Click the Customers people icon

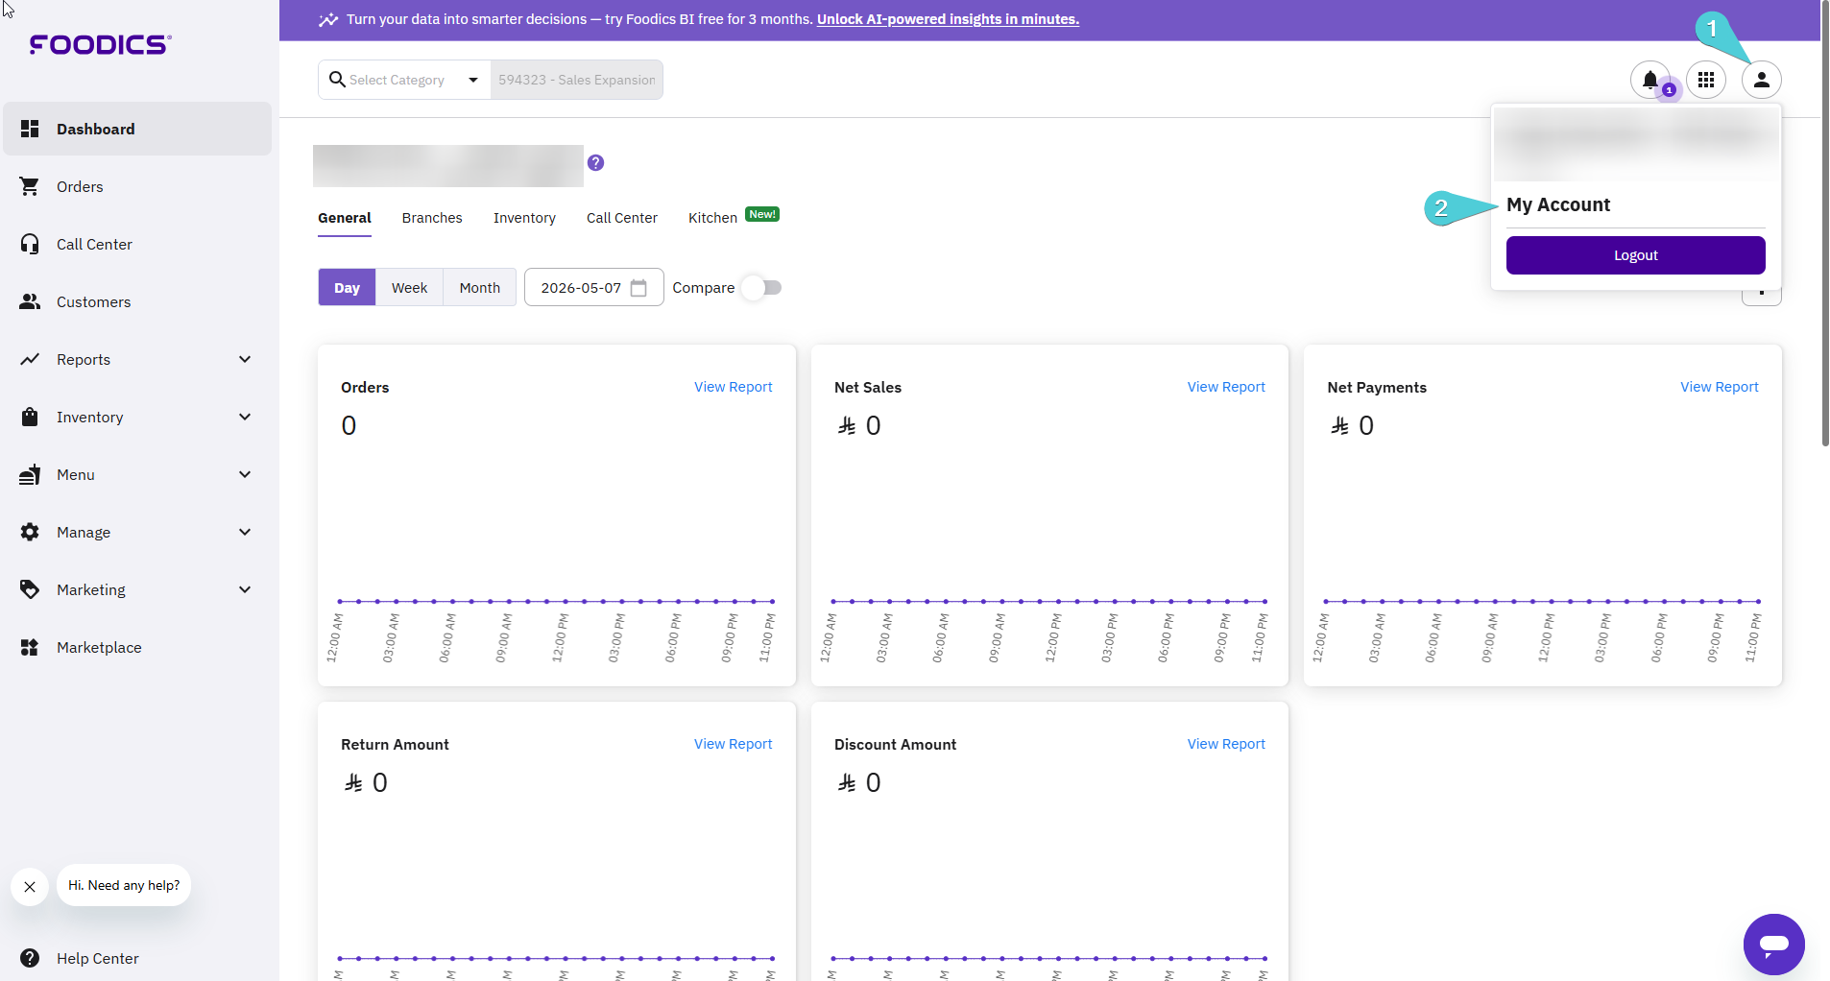point(30,301)
